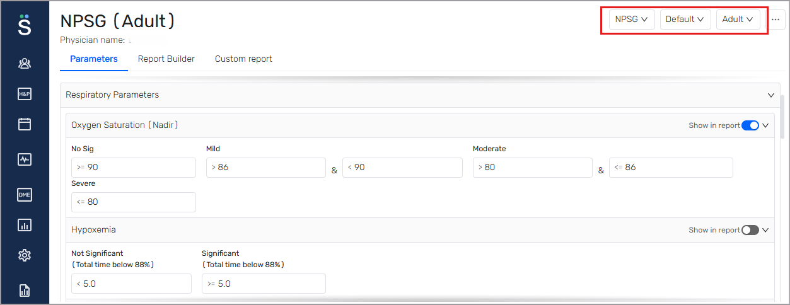Open the three-dots more options menu
Screen dimensions: 790x305
(x=775, y=20)
